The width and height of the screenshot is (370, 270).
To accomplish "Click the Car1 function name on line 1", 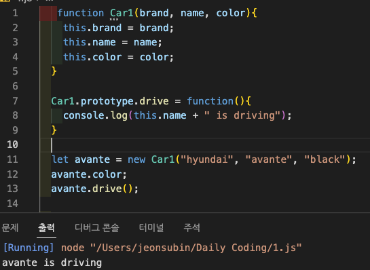I will click(x=122, y=13).
